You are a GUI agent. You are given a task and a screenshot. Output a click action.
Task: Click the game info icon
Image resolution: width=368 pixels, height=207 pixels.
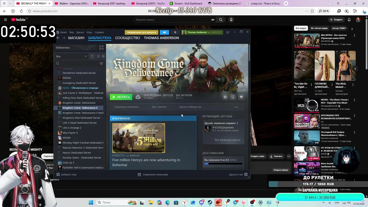click(x=233, y=97)
